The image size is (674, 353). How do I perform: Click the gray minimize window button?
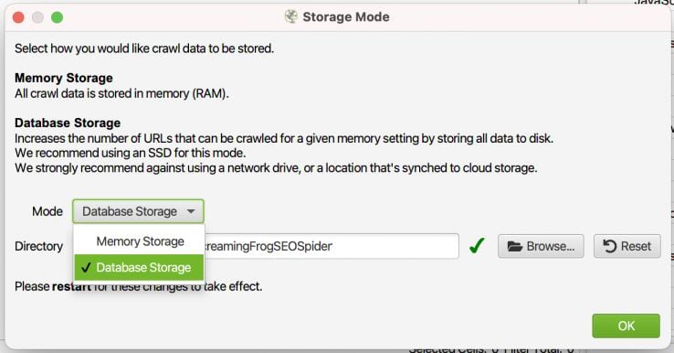(37, 17)
